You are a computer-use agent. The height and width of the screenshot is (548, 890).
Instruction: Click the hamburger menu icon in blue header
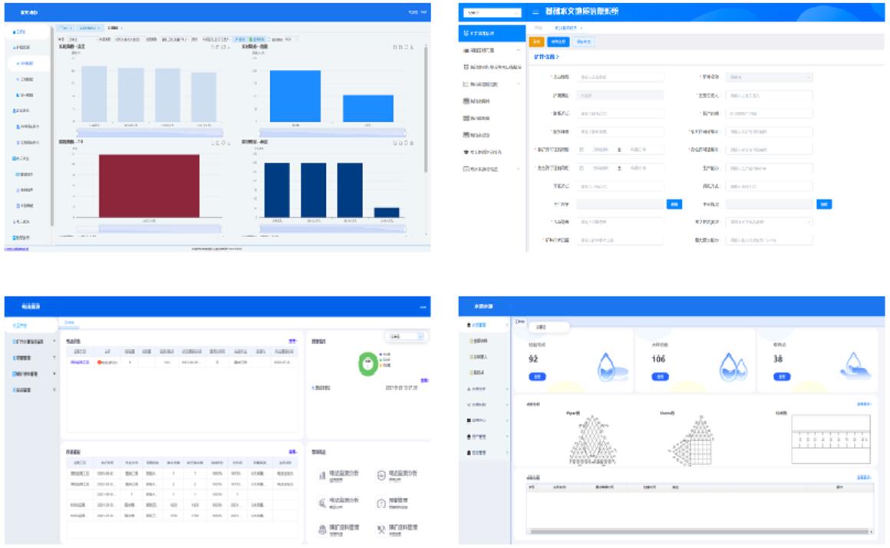(535, 12)
